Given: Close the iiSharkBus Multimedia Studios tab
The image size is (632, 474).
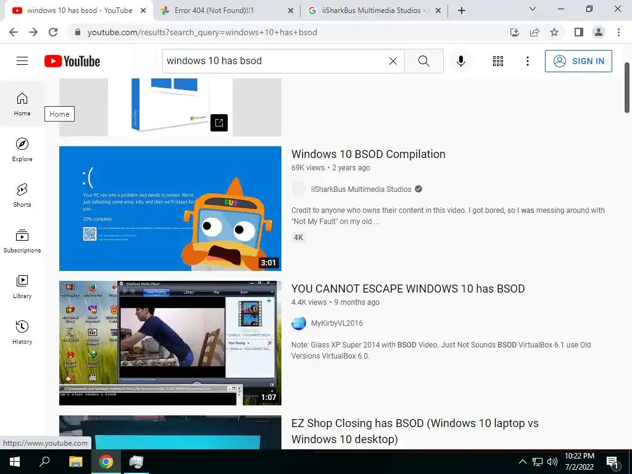Looking at the screenshot, I should point(438,11).
